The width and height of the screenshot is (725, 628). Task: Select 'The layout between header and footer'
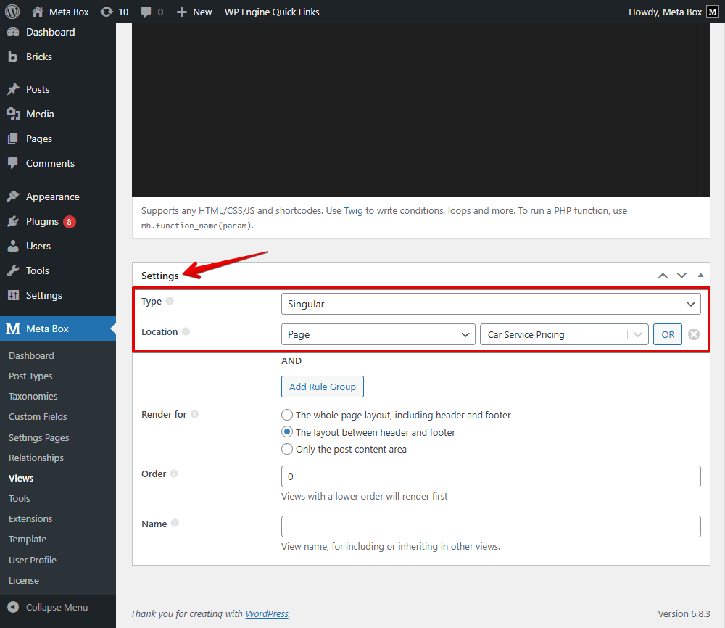pyautogui.click(x=287, y=431)
